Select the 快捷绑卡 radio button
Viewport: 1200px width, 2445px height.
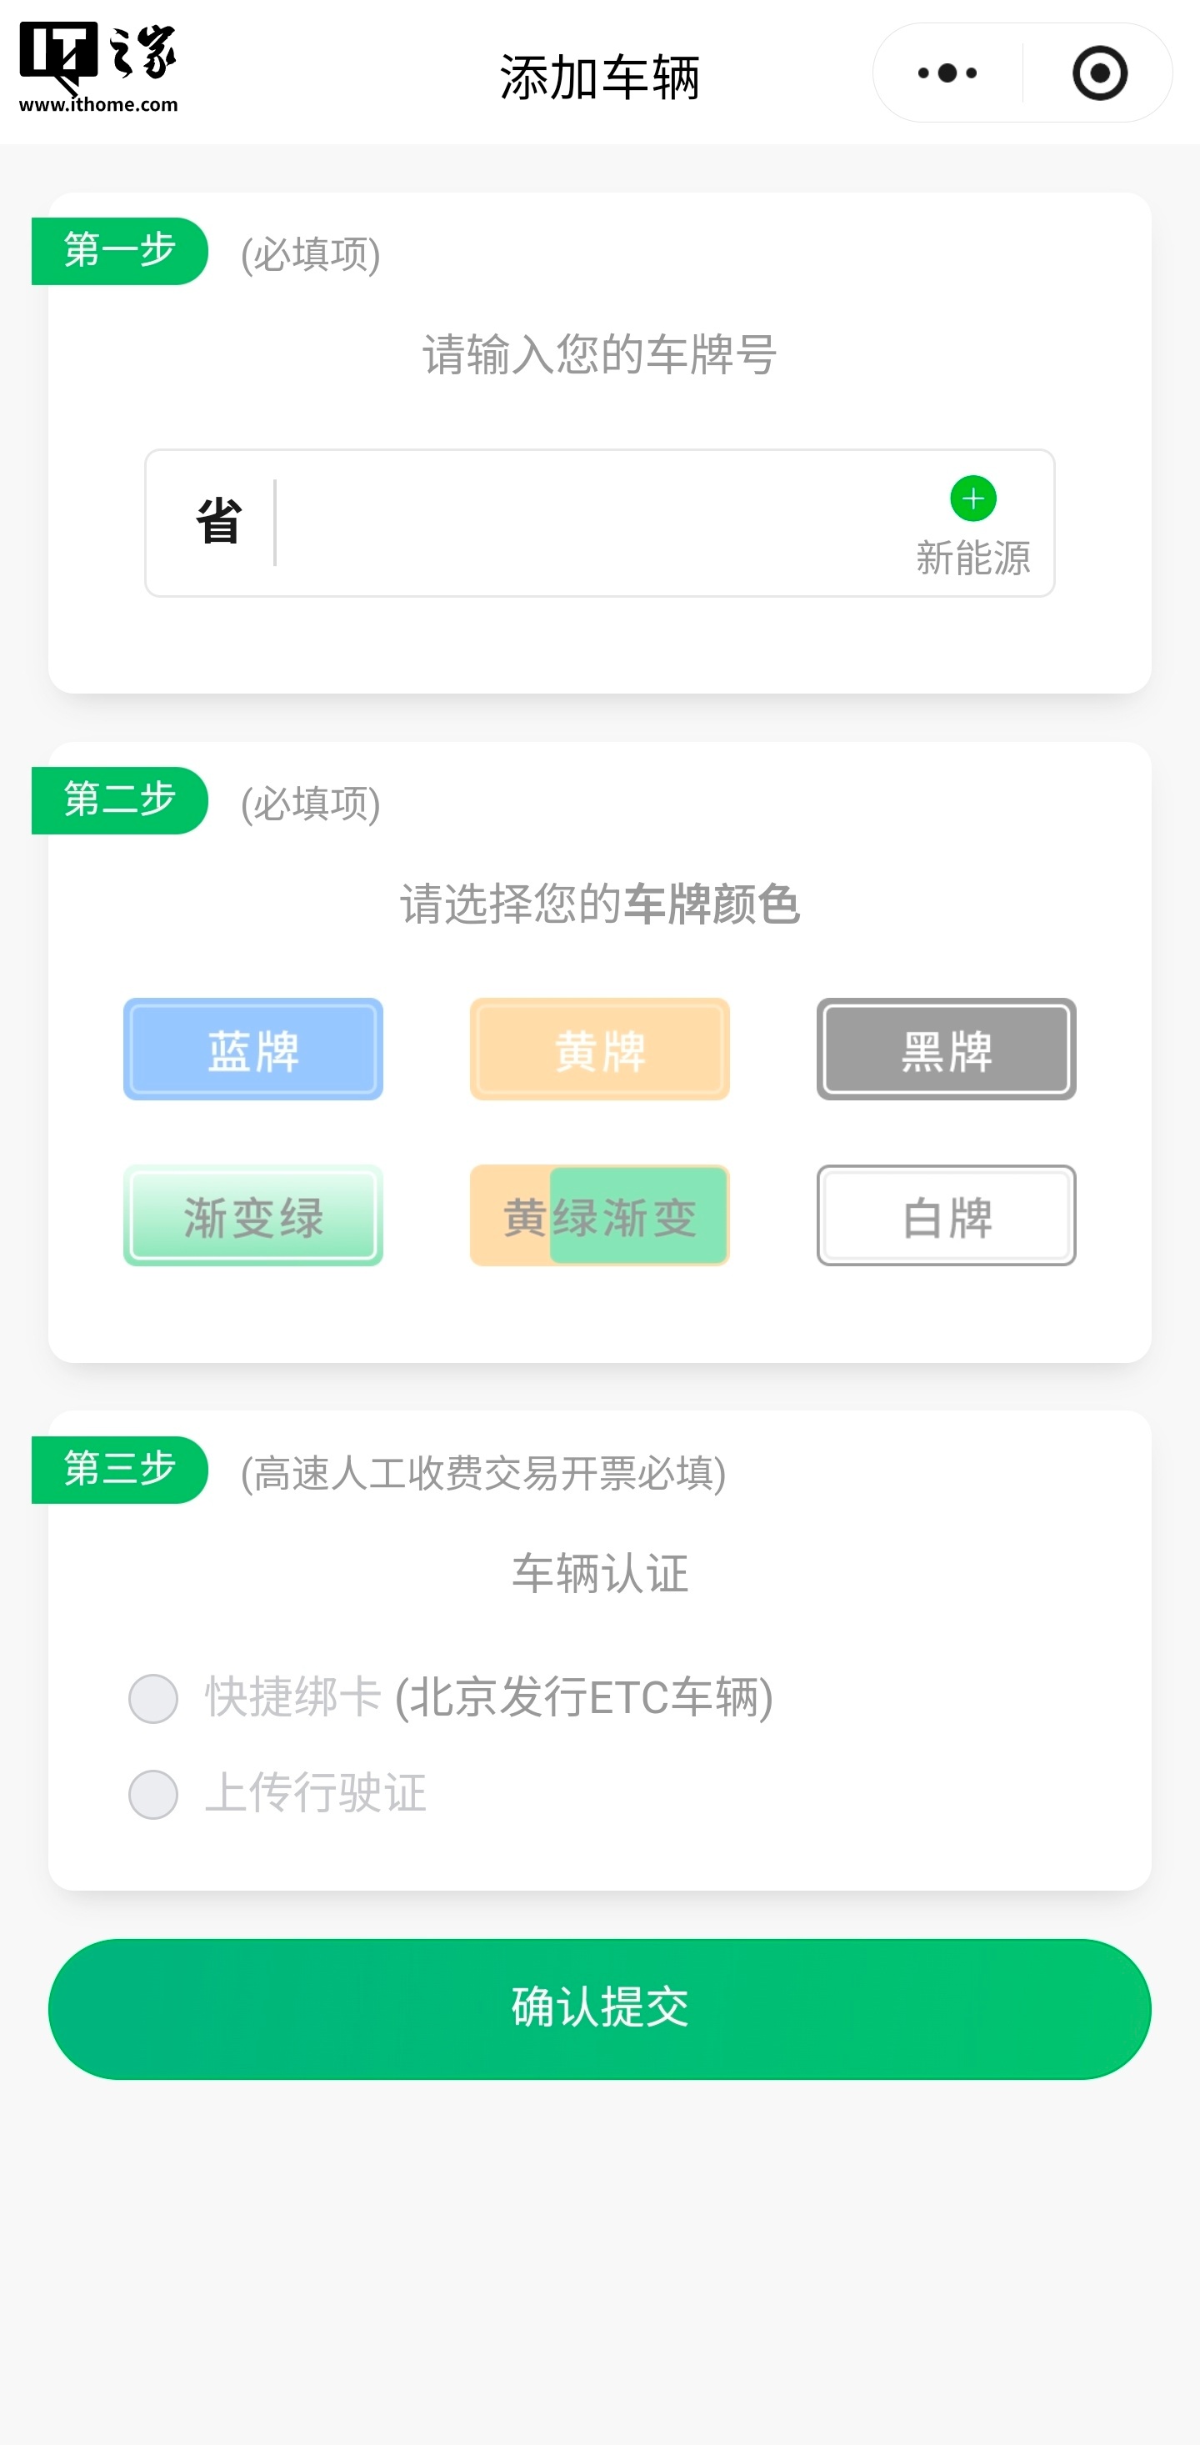153,1698
